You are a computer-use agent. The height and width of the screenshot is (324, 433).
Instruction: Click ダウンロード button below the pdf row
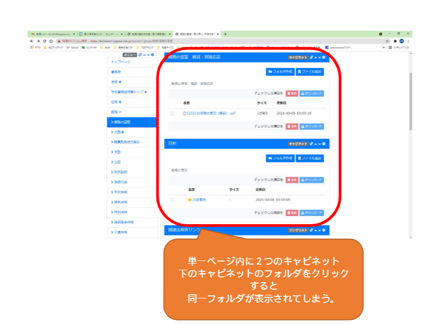[312, 126]
